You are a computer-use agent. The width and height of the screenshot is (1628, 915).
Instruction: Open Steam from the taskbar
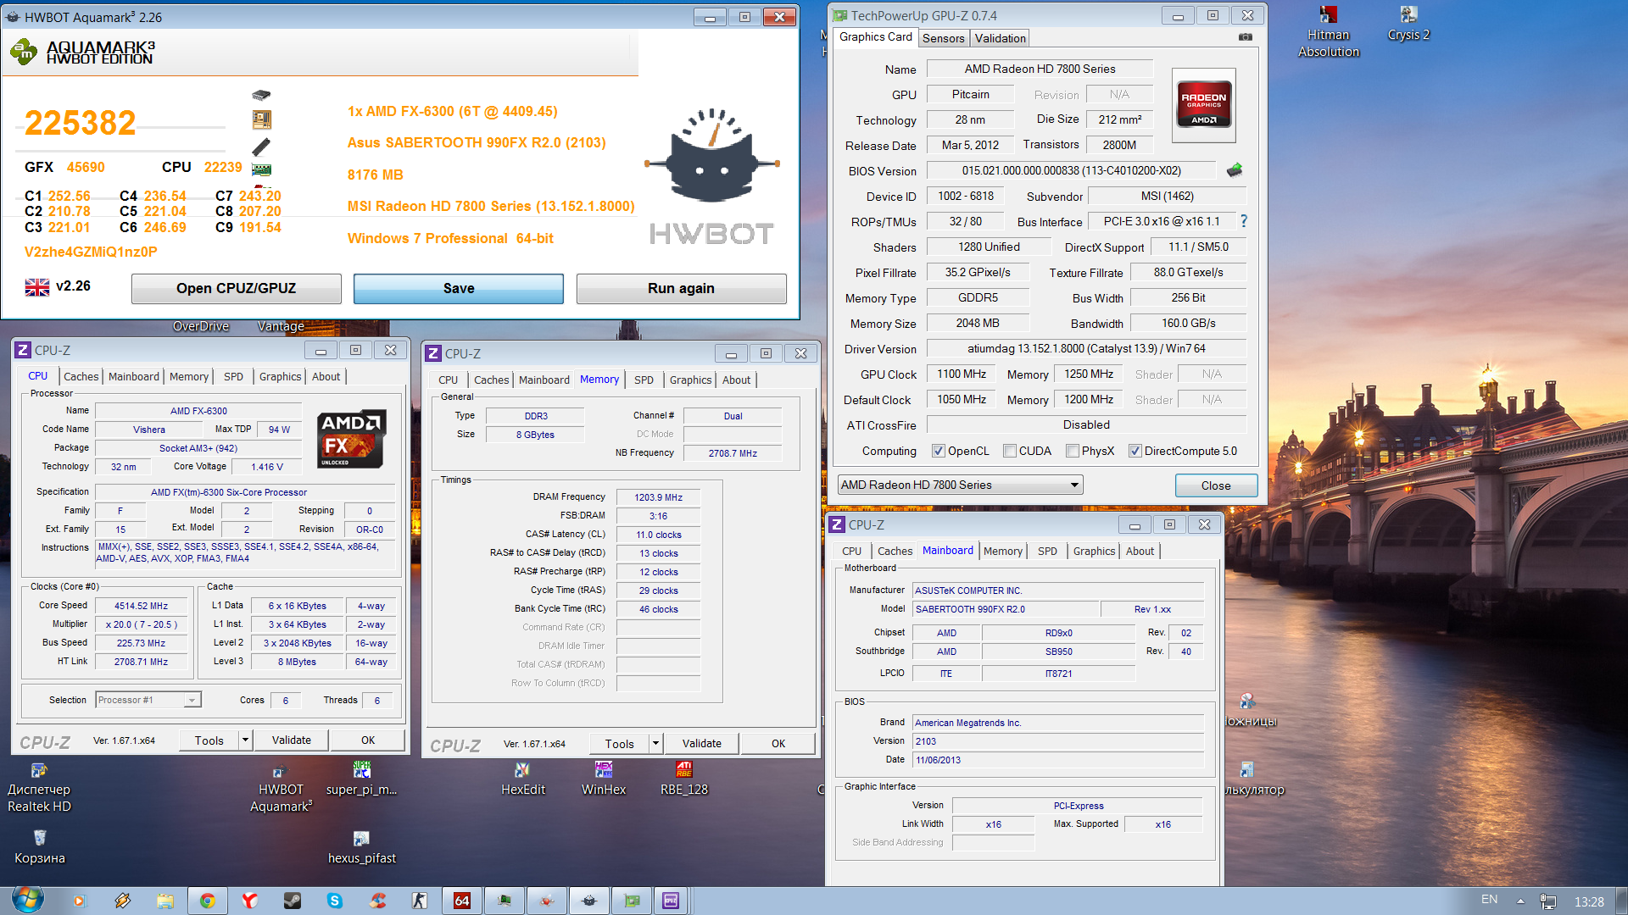coord(292,901)
